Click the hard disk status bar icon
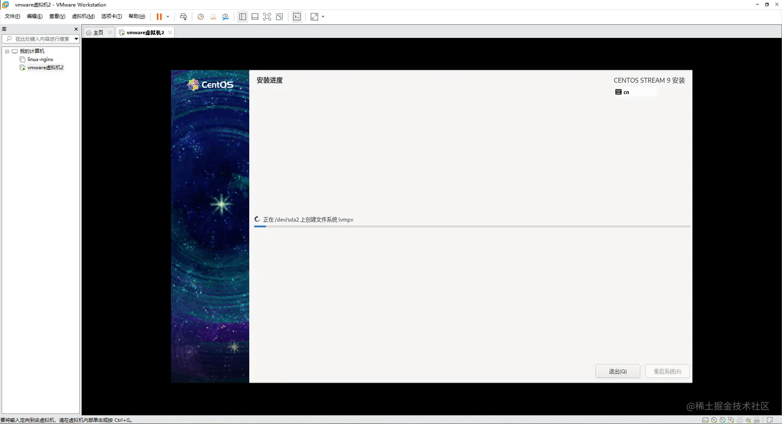This screenshot has width=782, height=424. pos(705,420)
